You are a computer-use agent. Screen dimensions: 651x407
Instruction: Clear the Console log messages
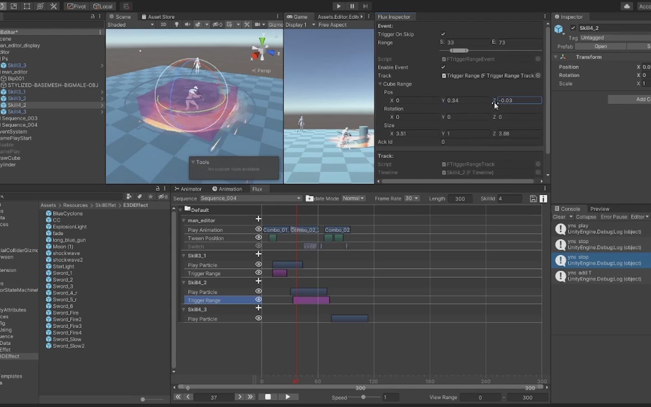pos(560,217)
